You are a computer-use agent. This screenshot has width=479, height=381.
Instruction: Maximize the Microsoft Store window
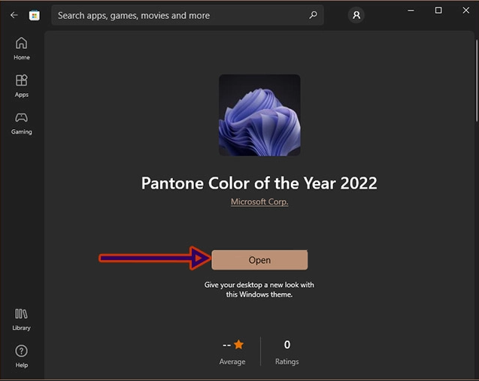438,11
